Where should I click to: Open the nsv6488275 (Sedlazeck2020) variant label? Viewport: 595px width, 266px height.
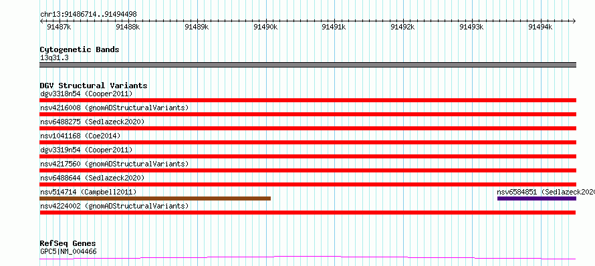click(x=92, y=122)
